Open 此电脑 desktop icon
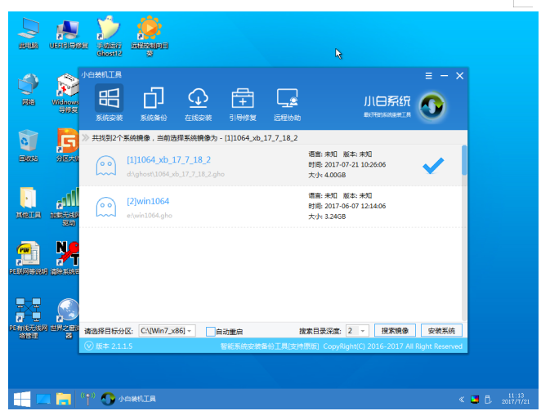The width and height of the screenshot is (541, 411). point(29,34)
